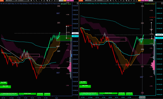This screenshot has height=99, width=163.
Task: Click small F scale button on MES chart
Action: (77, 3)
